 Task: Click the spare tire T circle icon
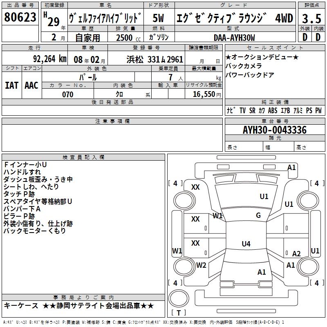click(179, 298)
